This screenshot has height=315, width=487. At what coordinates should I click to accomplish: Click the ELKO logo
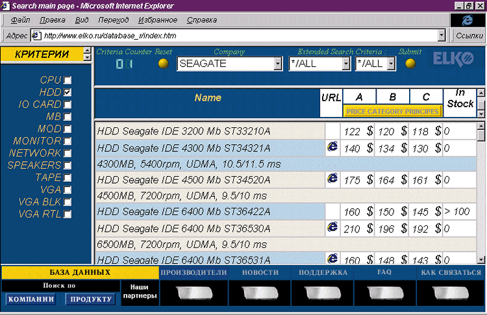coord(453,59)
